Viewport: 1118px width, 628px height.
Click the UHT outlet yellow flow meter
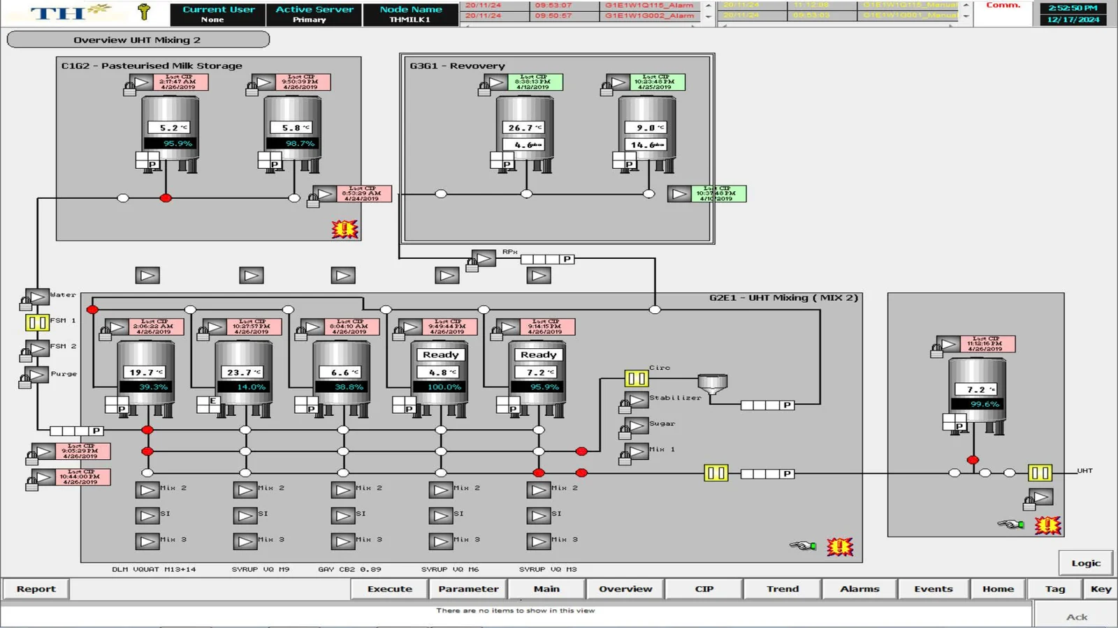pyautogui.click(x=1040, y=473)
